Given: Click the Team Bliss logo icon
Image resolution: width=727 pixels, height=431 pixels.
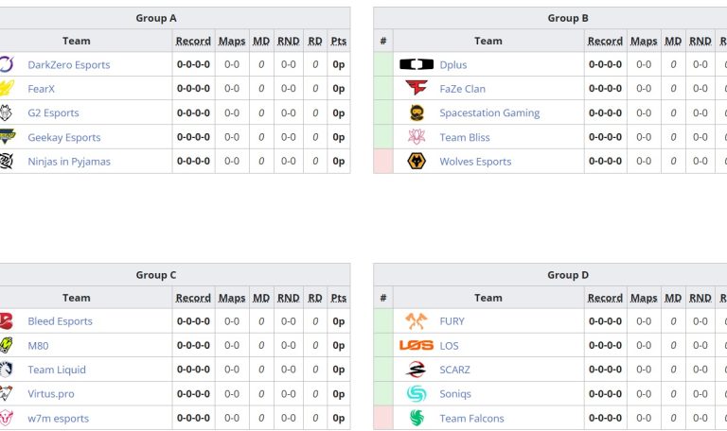Looking at the screenshot, I should [417, 137].
